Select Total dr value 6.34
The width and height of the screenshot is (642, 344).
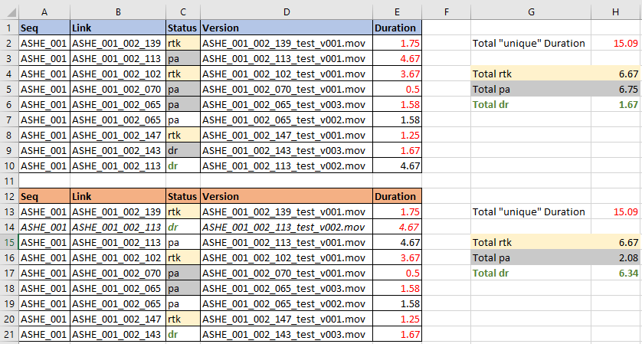pos(615,274)
